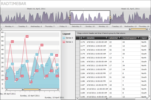Click the 10 data point label
Screen dimensions: 151x100
[32, 78]
